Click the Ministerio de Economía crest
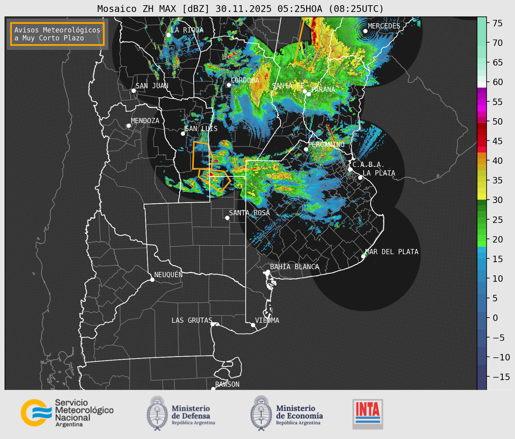Viewport: 515px width, 439px height. [261, 413]
